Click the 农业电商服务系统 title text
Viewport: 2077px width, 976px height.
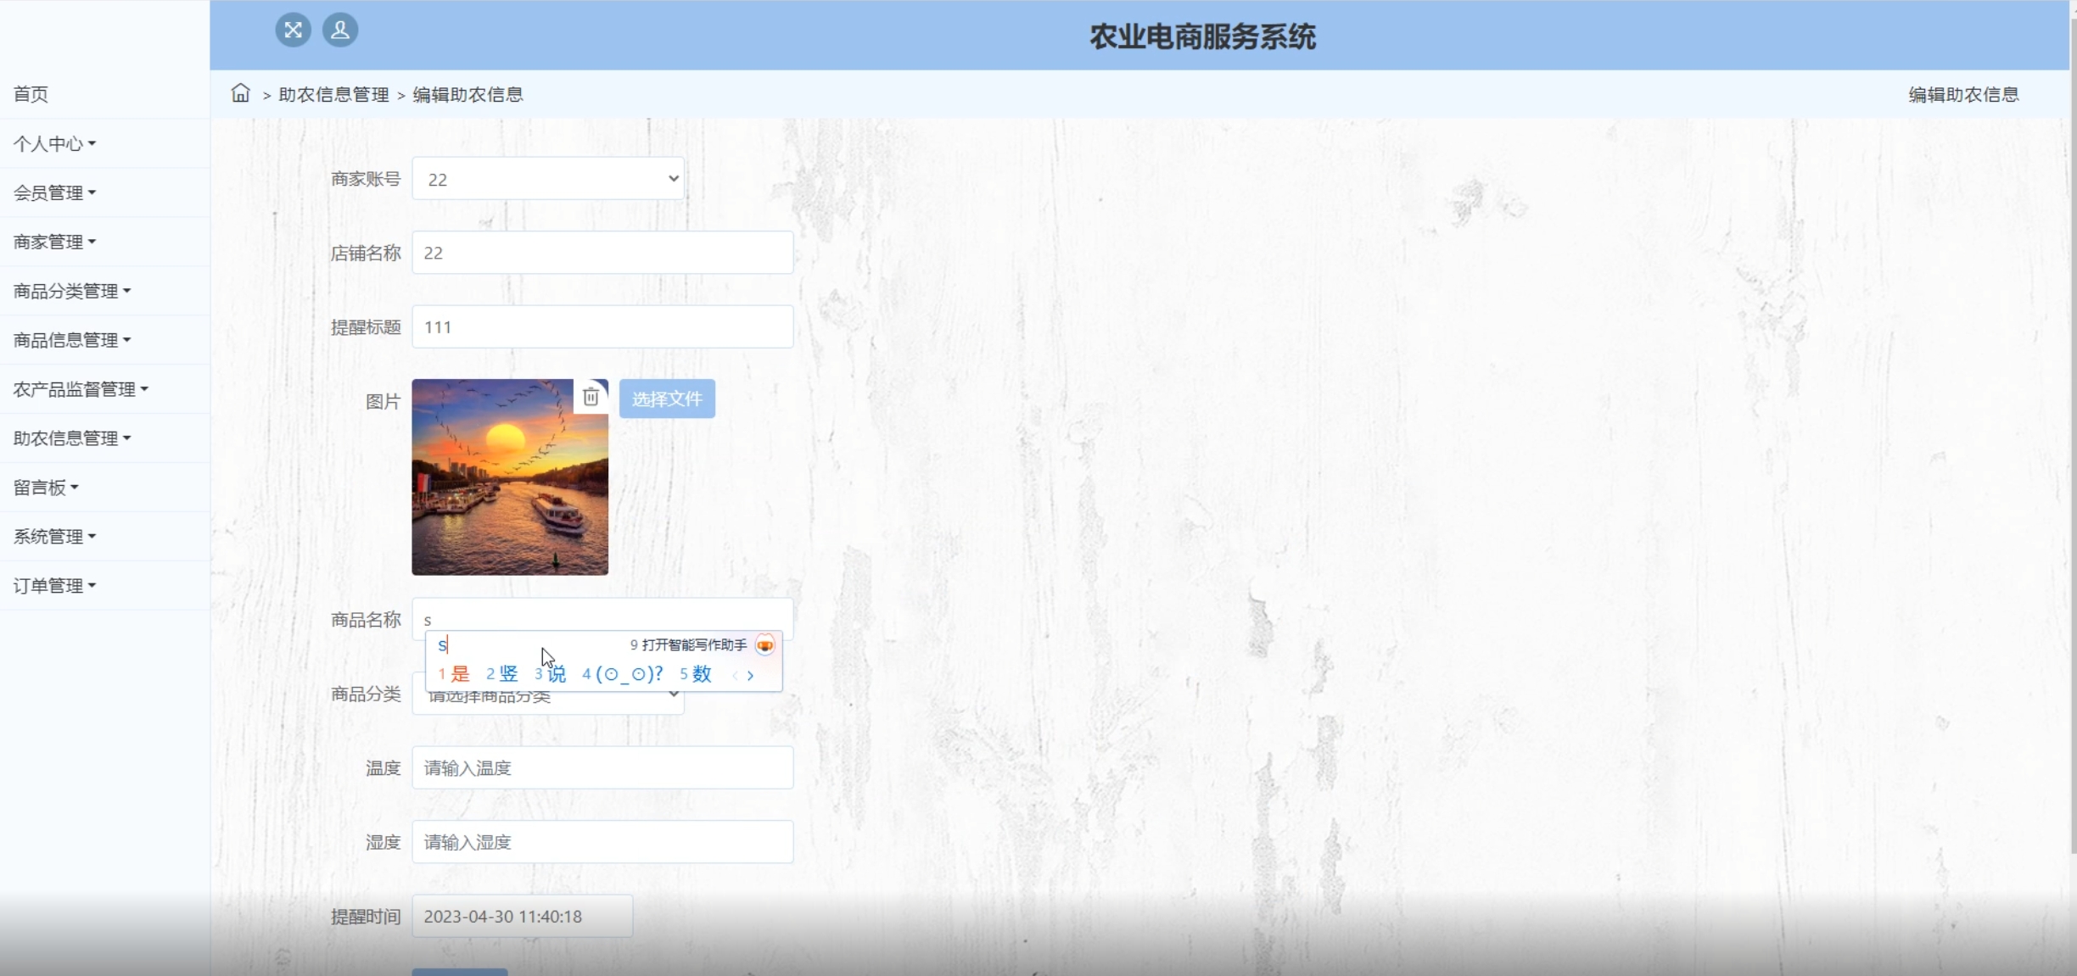pos(1202,36)
